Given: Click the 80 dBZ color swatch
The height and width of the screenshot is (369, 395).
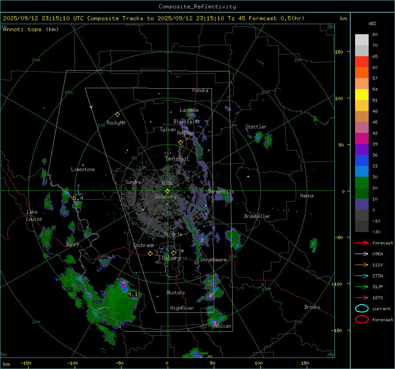Looking at the screenshot, I should click(x=362, y=39).
